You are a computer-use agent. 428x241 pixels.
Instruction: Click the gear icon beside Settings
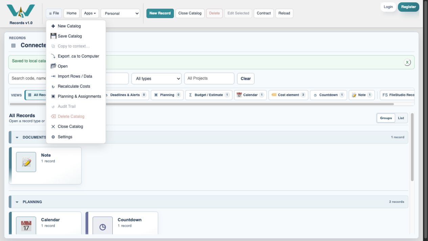(53, 137)
